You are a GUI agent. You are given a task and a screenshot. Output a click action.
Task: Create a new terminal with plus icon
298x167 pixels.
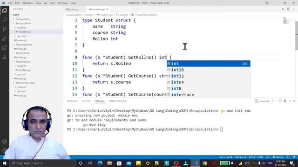point(272,101)
